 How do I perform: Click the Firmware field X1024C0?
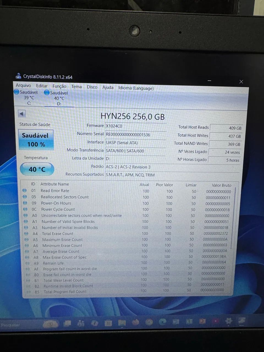136,126
